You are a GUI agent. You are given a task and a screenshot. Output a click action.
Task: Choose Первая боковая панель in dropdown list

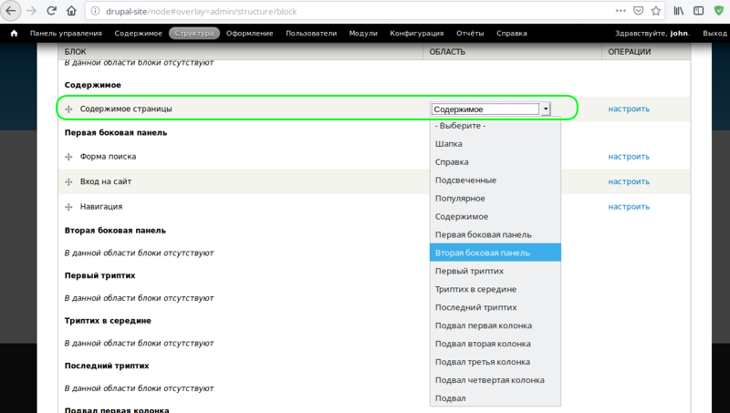pyautogui.click(x=495, y=234)
